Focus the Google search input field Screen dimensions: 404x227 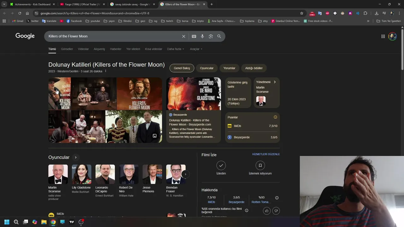pos(114,36)
